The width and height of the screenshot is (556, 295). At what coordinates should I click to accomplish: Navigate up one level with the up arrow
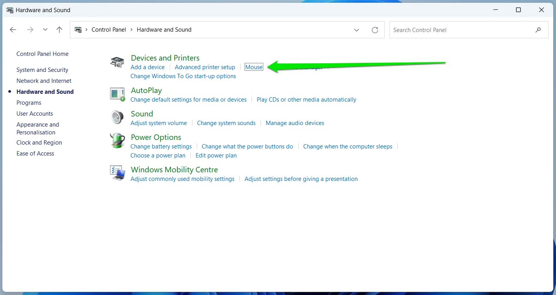59,29
